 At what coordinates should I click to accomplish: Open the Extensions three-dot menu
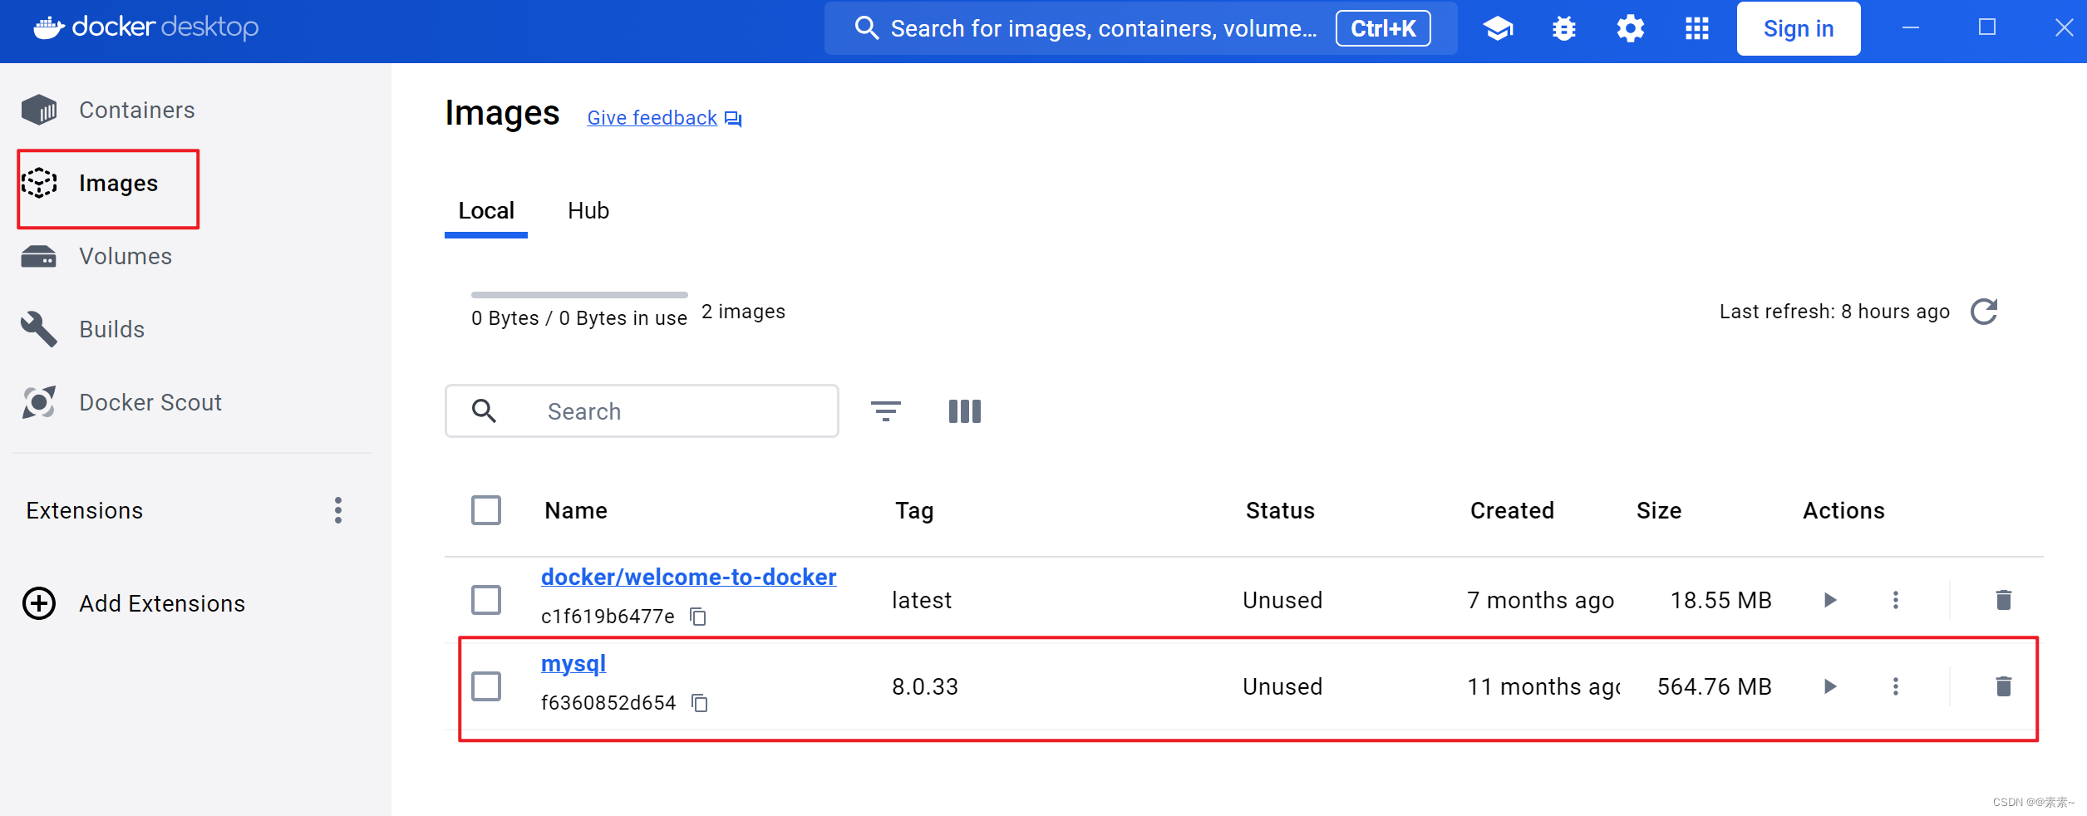pyautogui.click(x=338, y=510)
